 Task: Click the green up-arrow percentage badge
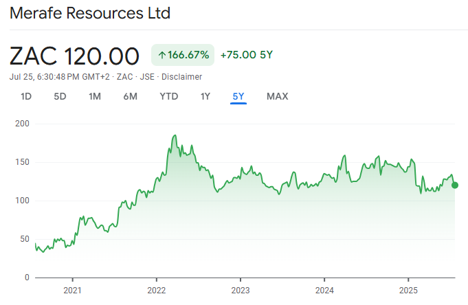pyautogui.click(x=183, y=55)
